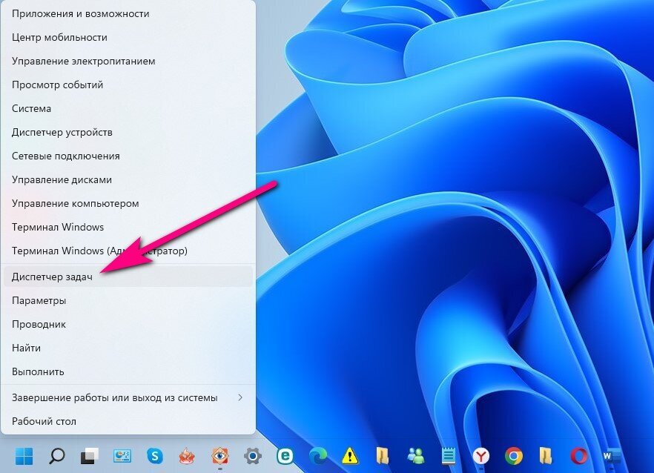Open Управление дисками from the menu
654x473 pixels.
pos(128,179)
